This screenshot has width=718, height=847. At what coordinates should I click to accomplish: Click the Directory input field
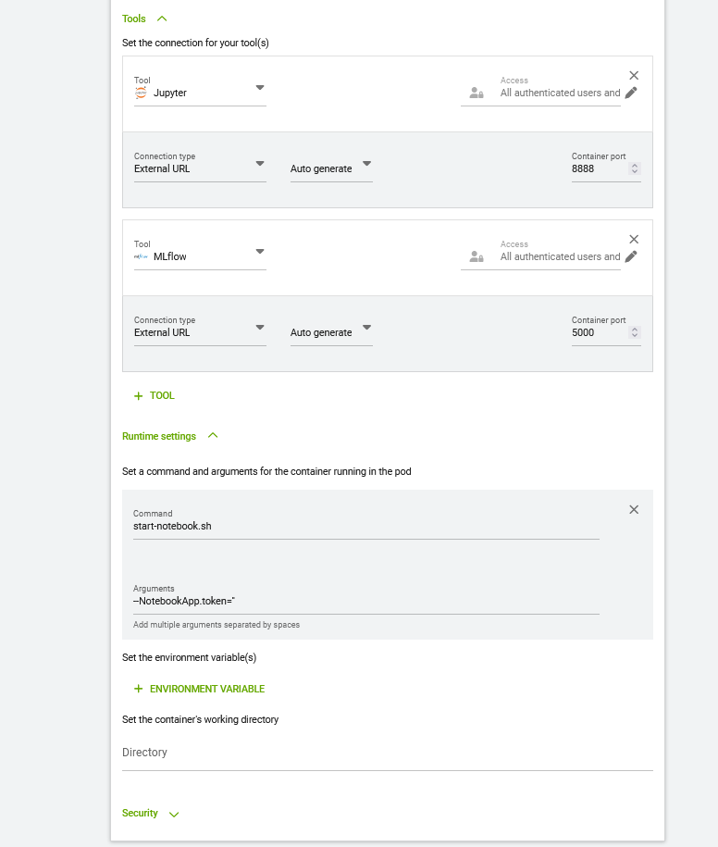(387, 753)
